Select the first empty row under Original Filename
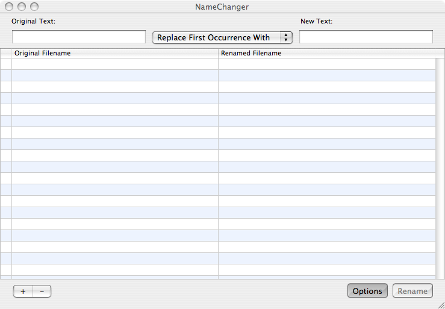 (x=114, y=64)
